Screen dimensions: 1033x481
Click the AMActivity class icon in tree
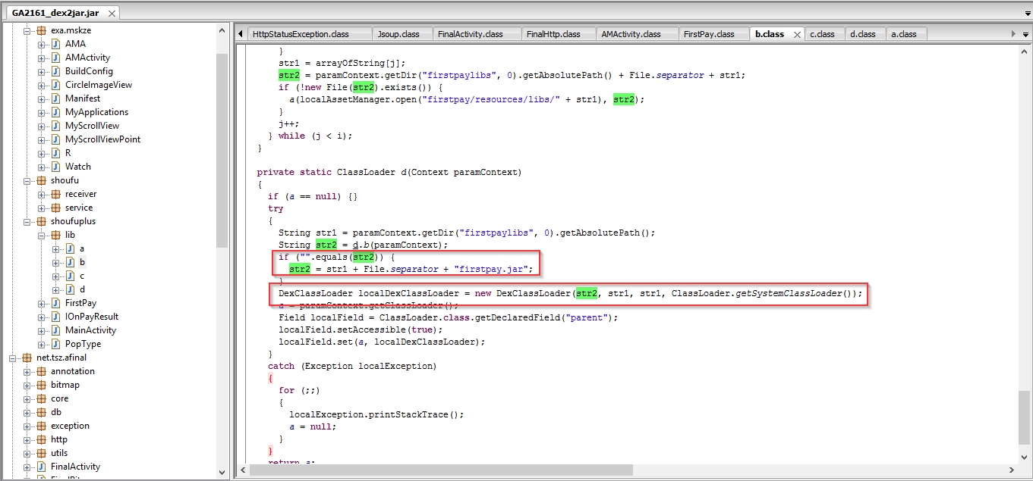point(55,58)
